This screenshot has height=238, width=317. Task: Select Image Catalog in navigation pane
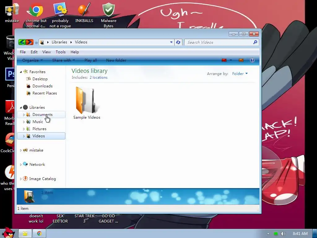42,179
